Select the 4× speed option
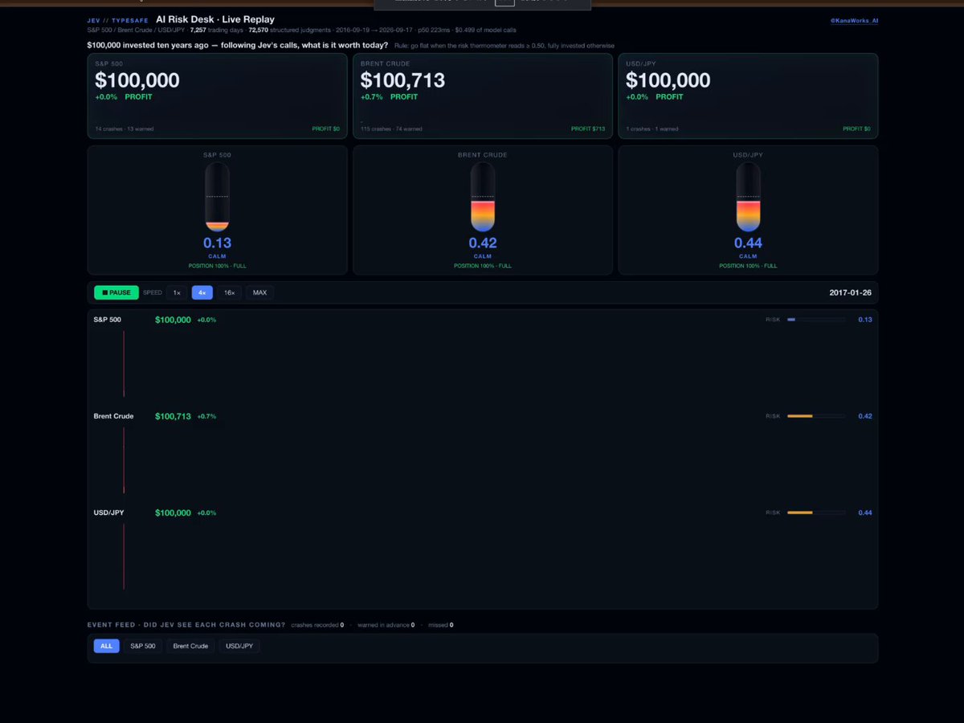The width and height of the screenshot is (964, 723). (202, 292)
